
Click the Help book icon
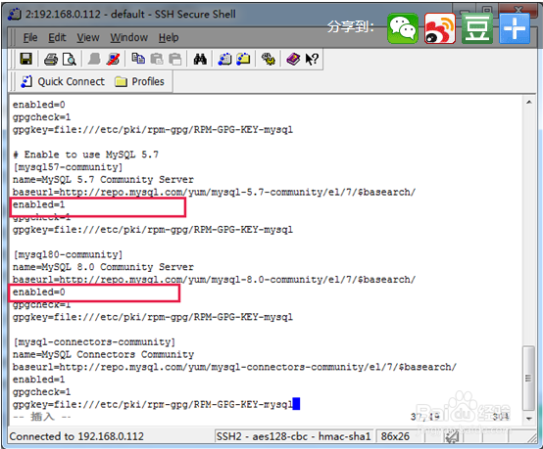tap(293, 59)
